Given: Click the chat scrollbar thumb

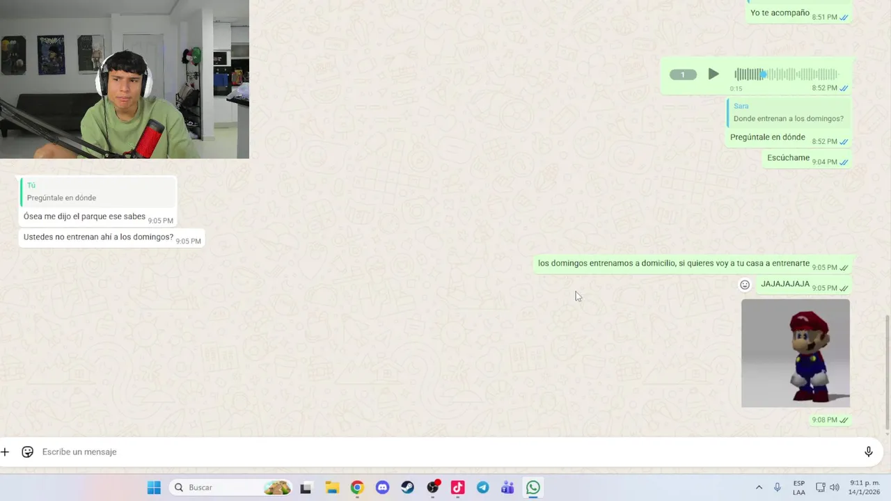Looking at the screenshot, I should click(888, 372).
